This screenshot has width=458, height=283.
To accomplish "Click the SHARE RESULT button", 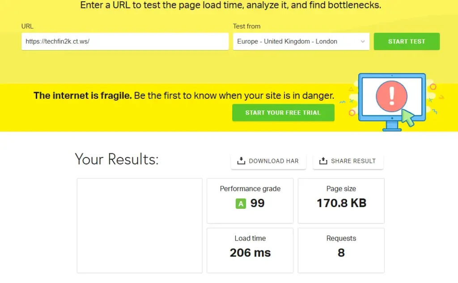I will 348,161.
